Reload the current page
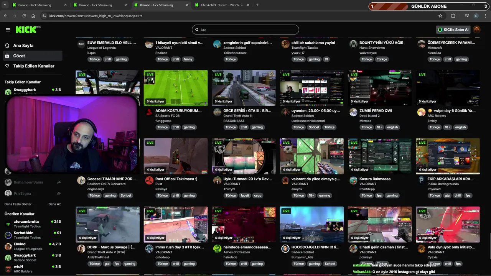The height and width of the screenshot is (276, 491). 24,16
